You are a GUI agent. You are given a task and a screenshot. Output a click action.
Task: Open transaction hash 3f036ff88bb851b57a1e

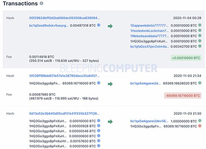coord(64,76)
